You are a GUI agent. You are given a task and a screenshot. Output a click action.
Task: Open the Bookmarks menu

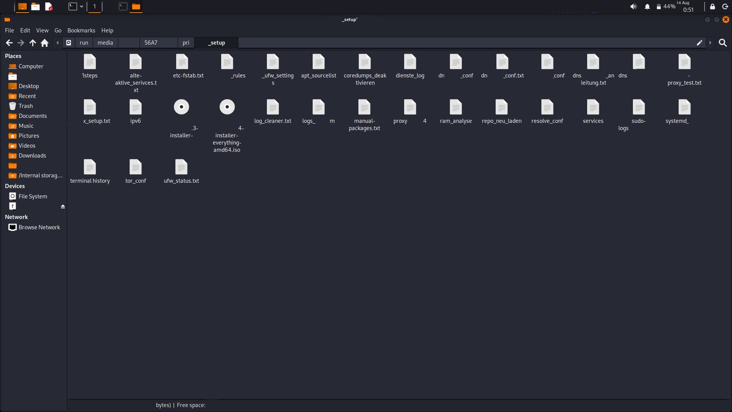tap(81, 30)
